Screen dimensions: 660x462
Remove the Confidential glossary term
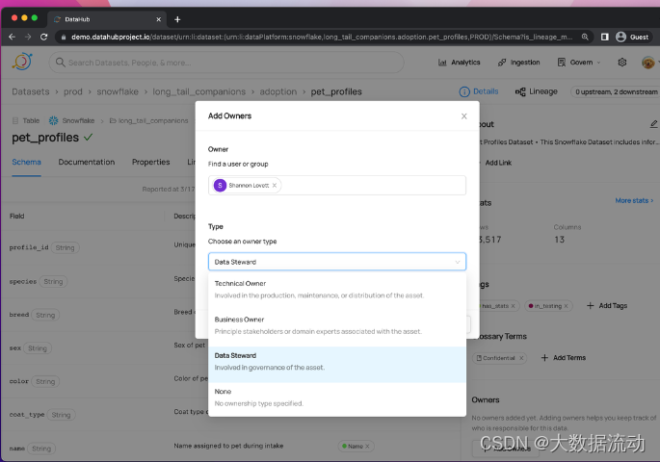(x=521, y=358)
